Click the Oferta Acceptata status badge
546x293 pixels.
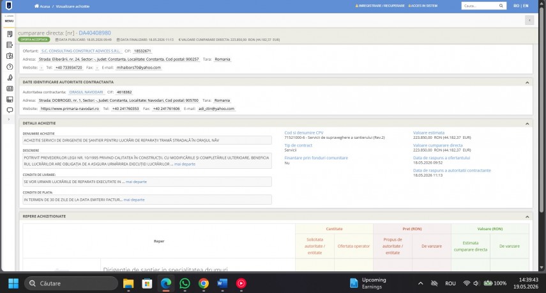(34, 40)
